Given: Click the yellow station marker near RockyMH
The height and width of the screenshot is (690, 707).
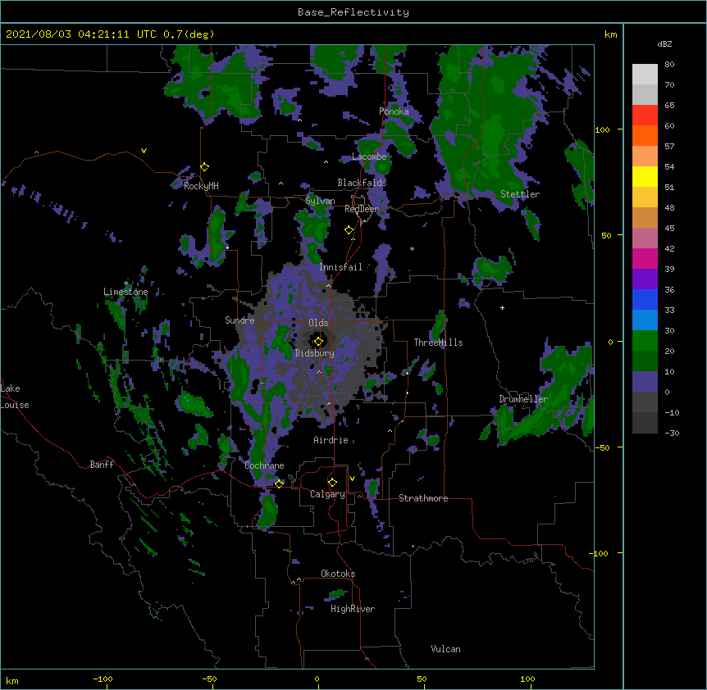Looking at the screenshot, I should [205, 167].
